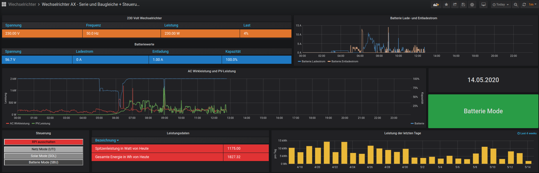Viewport: 539px width, 173px height.
Task: Click AC.Wirkleistung legend color line
Action: click(8, 123)
